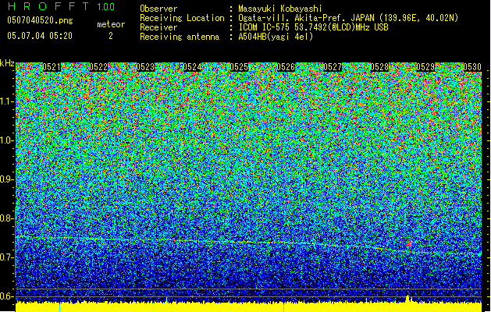This screenshot has height=312, width=491.
Task: Select the file name 0507040520.png
Action: click(40, 21)
